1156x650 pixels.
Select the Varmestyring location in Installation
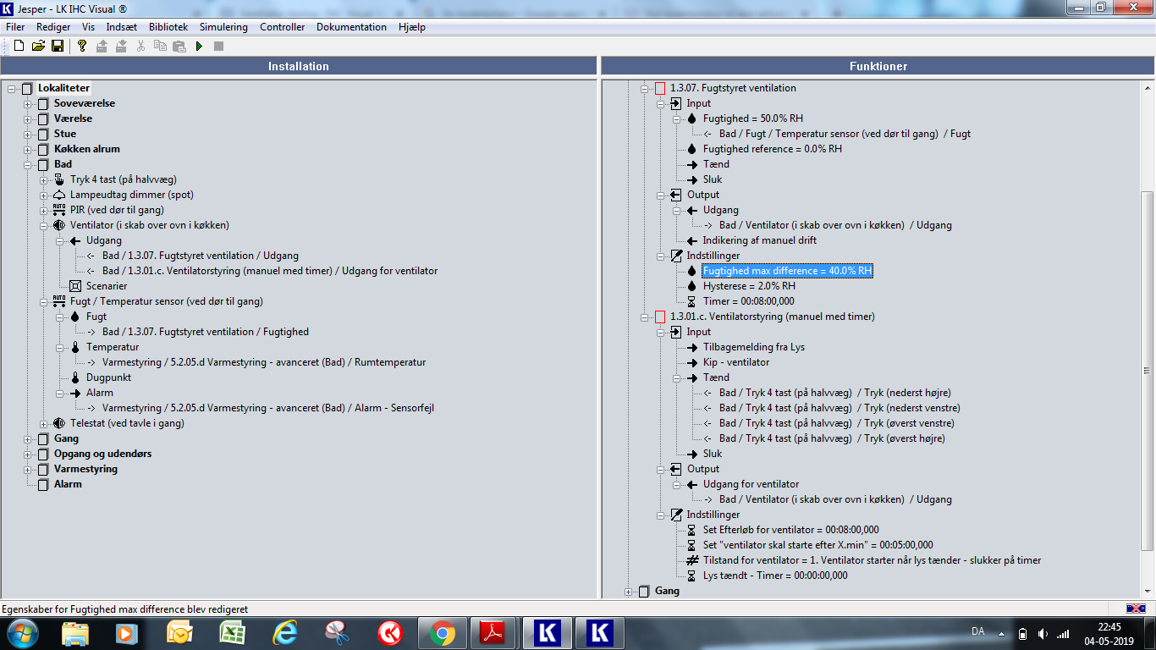(x=85, y=469)
